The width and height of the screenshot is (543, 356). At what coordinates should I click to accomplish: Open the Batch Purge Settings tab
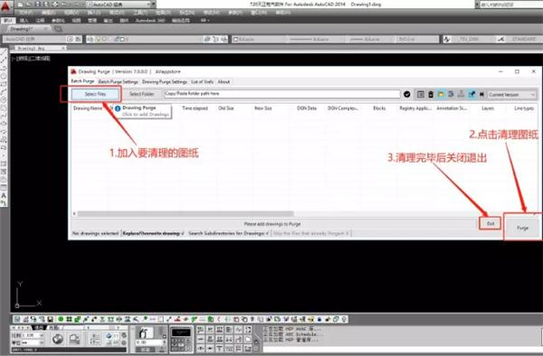click(118, 82)
